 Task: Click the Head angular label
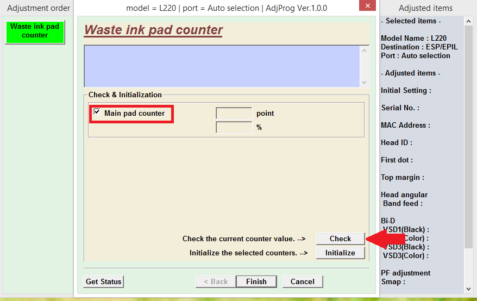[x=404, y=195]
